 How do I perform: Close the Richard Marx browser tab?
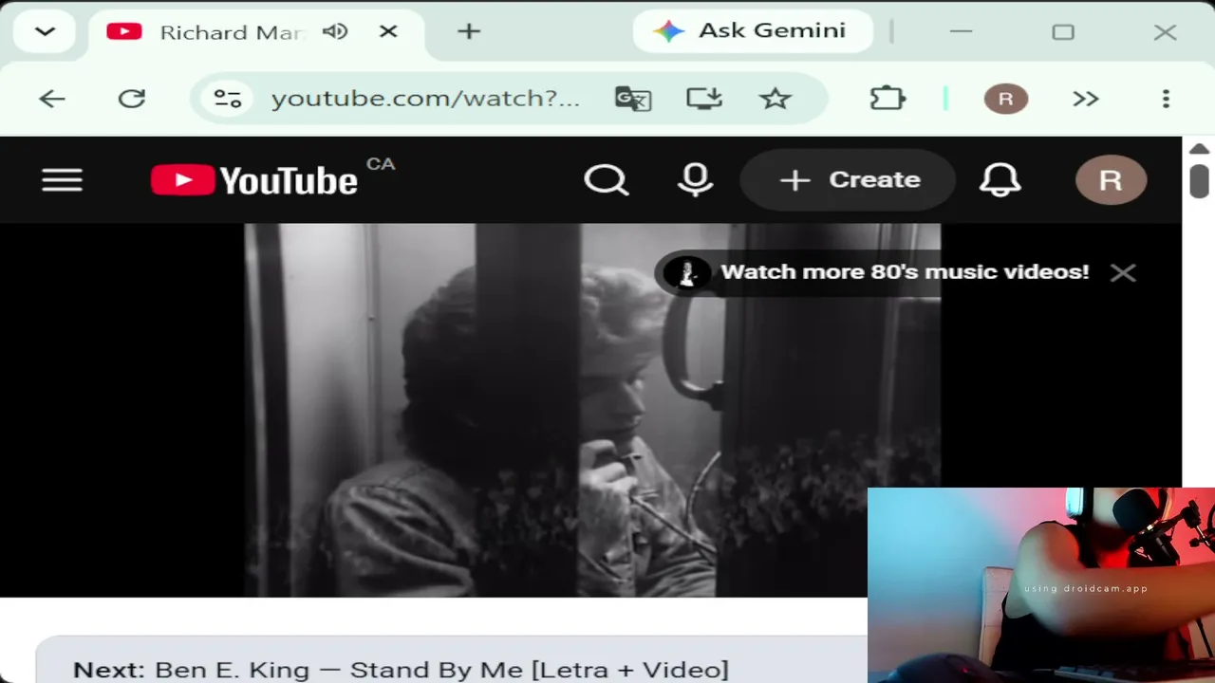pos(388,31)
